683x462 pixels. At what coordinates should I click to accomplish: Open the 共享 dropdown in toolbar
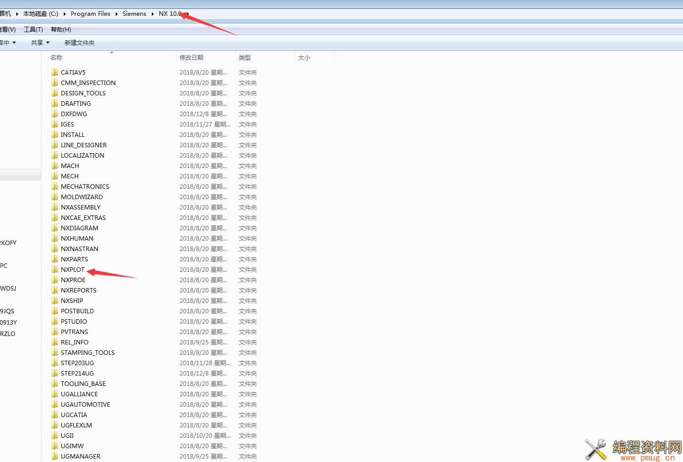point(40,42)
